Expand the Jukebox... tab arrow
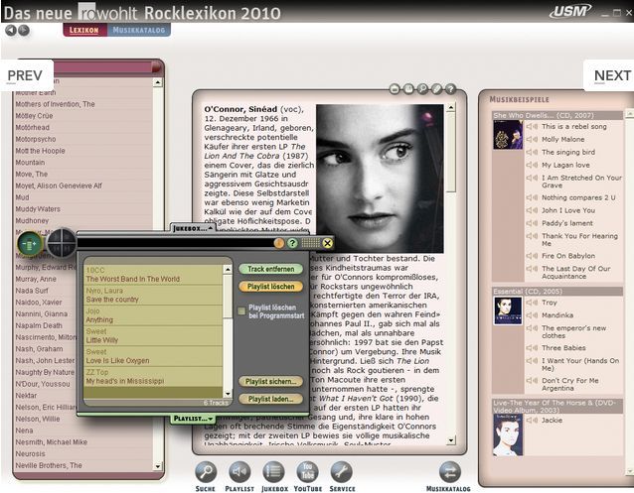The width and height of the screenshot is (634, 493). click(x=211, y=228)
